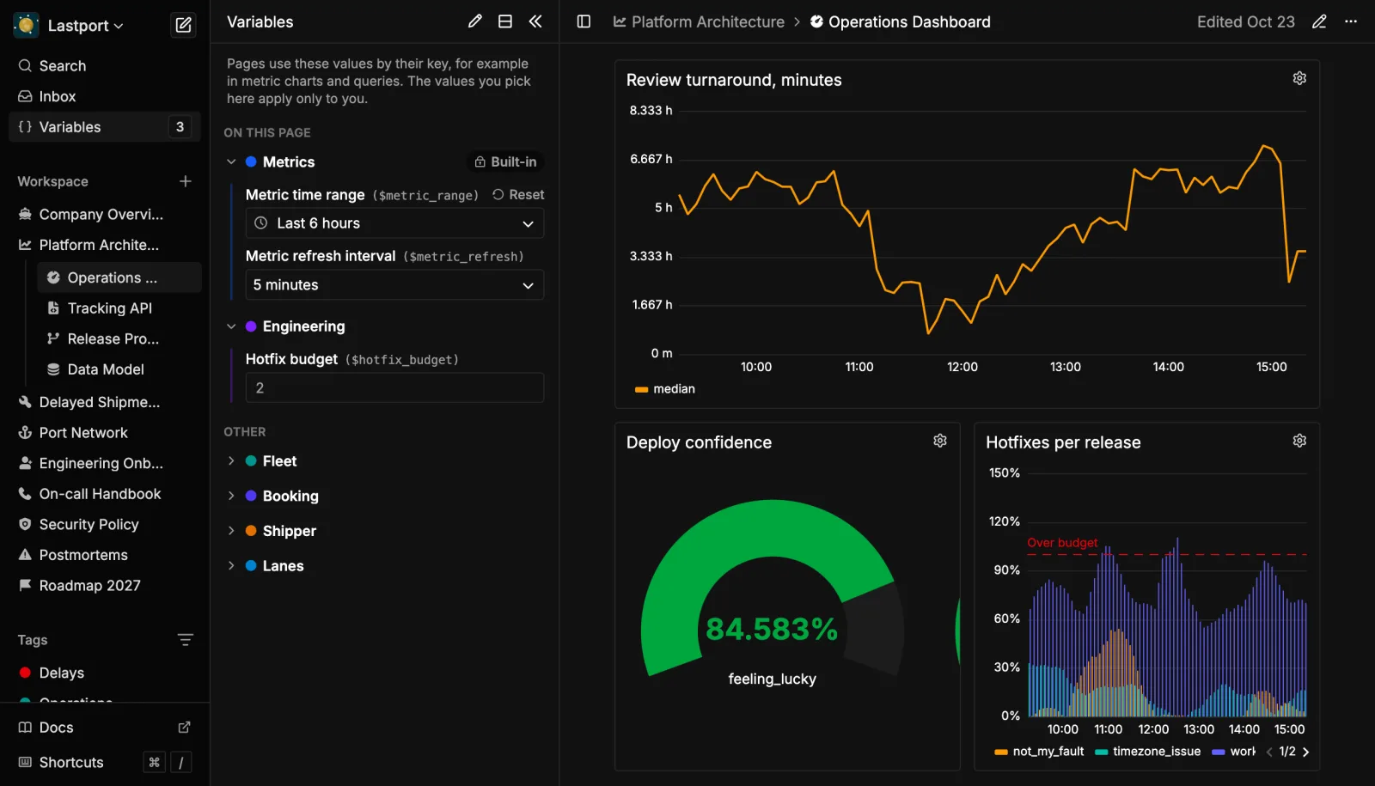This screenshot has height=786, width=1375.
Task: Toggle the variables panel layout icon
Action: point(505,21)
